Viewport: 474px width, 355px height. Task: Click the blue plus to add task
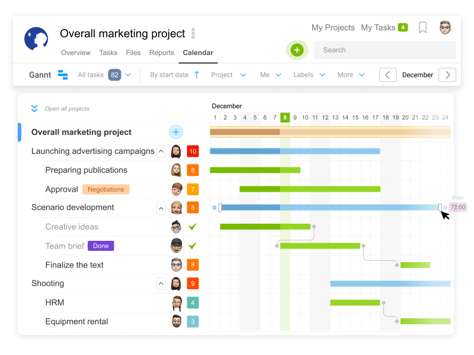(x=176, y=132)
